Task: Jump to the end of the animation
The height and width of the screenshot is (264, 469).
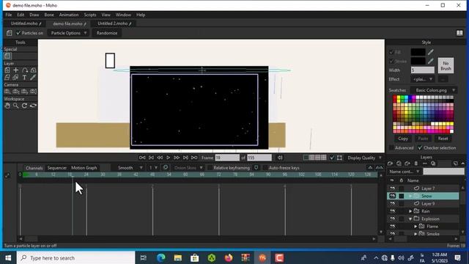Action: [194, 158]
